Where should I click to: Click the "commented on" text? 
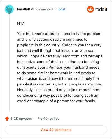click(x=46, y=9)
